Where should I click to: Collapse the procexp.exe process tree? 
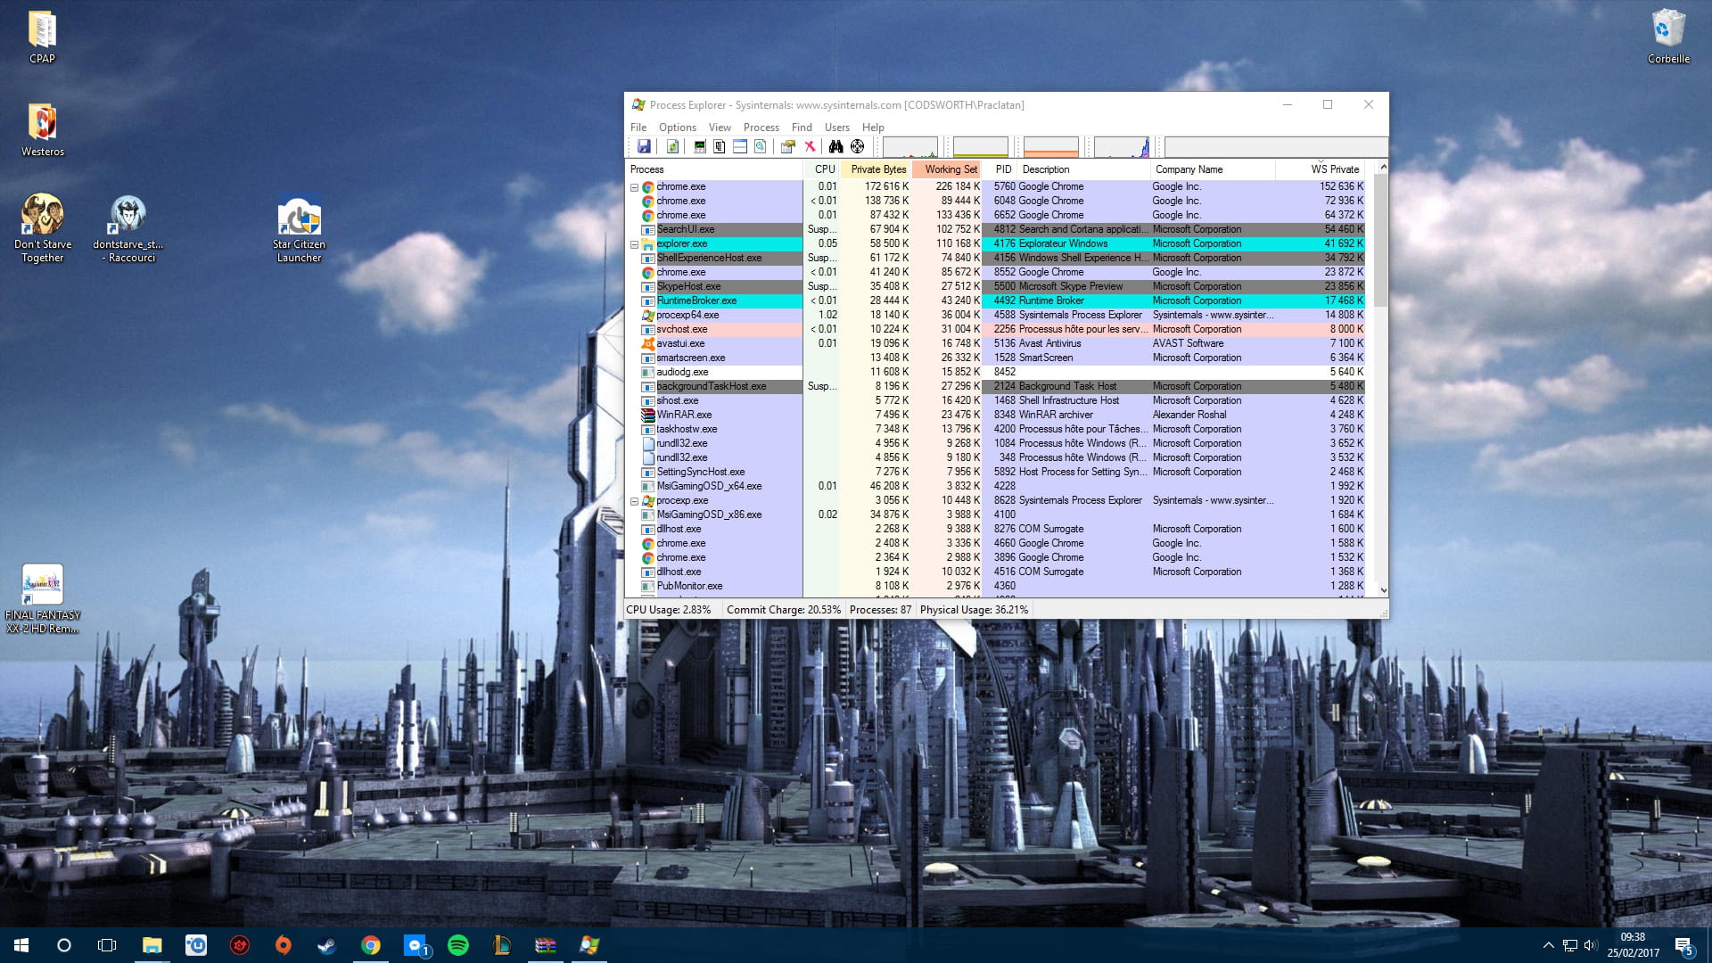pos(634,501)
